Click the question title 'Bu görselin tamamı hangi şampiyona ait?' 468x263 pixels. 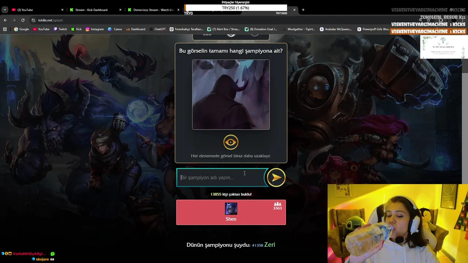231,51
